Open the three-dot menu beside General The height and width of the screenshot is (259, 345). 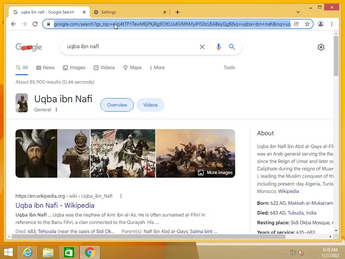pyautogui.click(x=56, y=110)
